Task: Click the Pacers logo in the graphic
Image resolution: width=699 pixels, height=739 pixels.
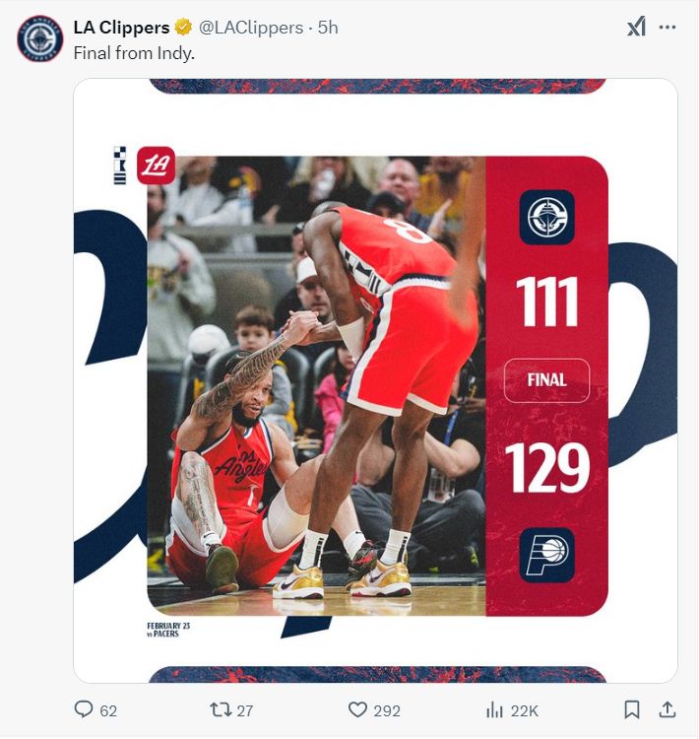Action: pos(546,556)
